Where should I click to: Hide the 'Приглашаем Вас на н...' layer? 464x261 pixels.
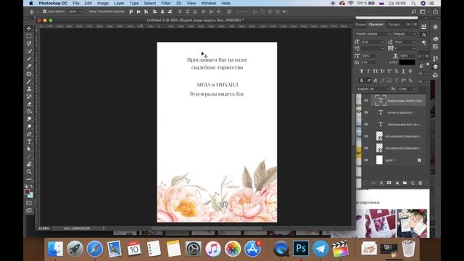[x=366, y=124]
